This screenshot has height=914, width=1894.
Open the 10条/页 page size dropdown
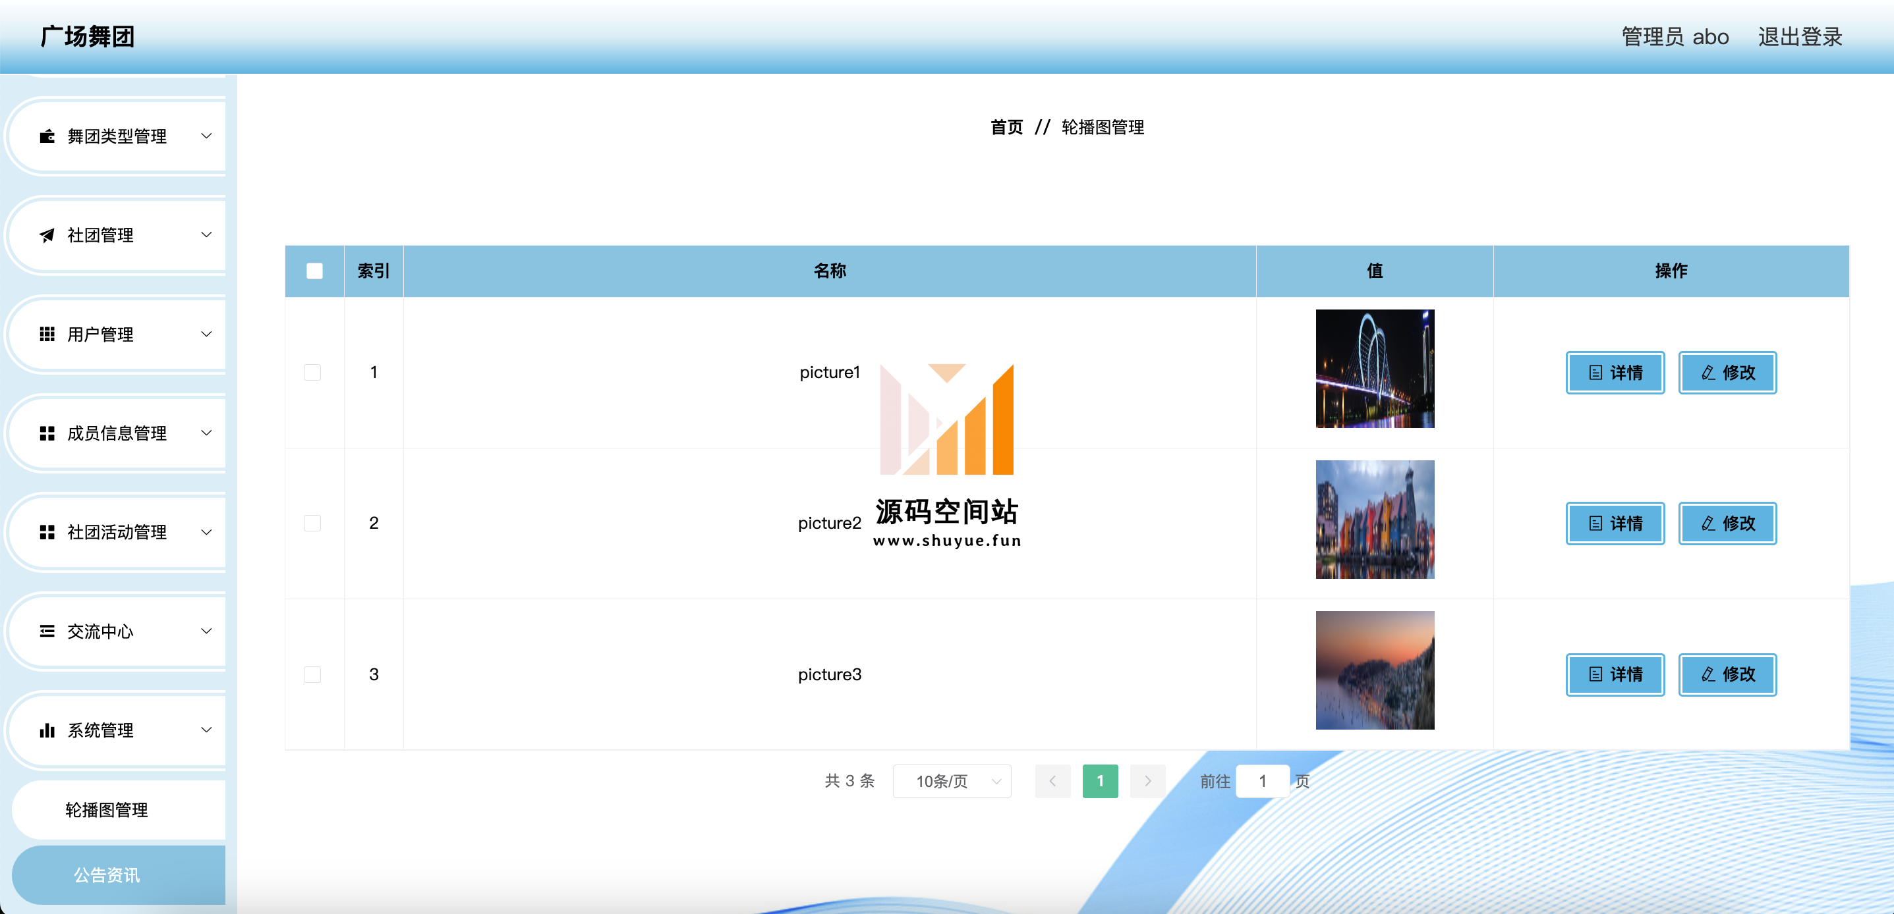pyautogui.click(x=952, y=781)
